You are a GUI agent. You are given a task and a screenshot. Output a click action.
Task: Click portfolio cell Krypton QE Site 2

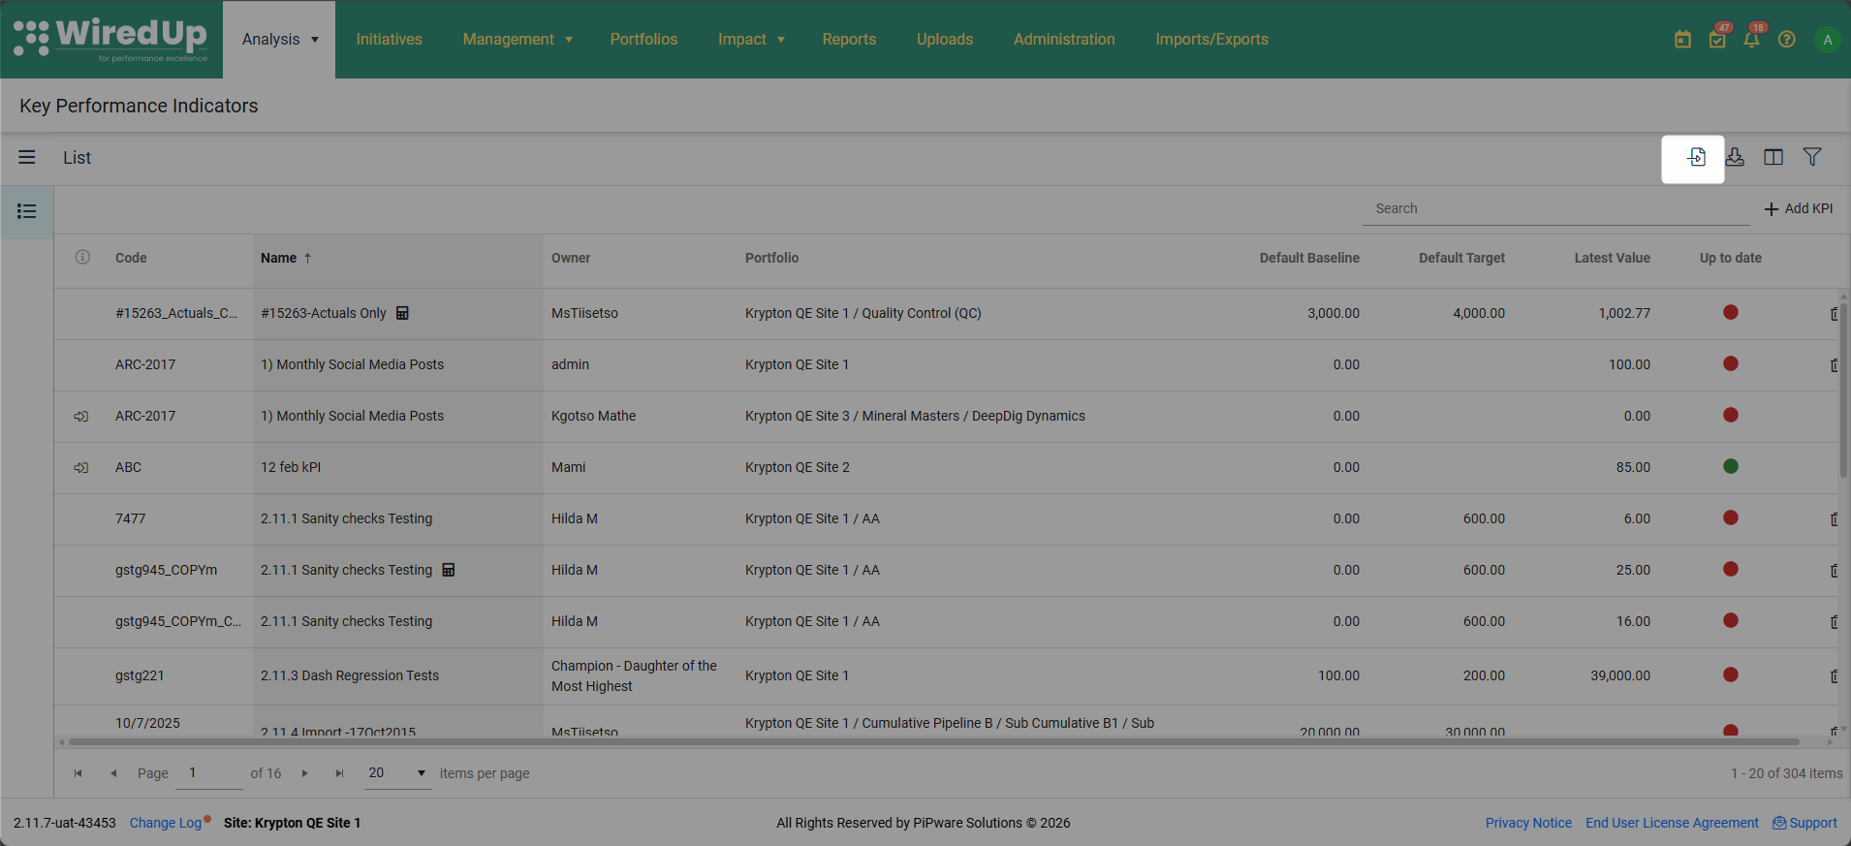click(797, 467)
